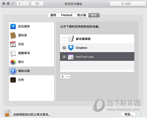Uncheck the Dropbox checkbox
147x118 pixels.
[x=64, y=48]
